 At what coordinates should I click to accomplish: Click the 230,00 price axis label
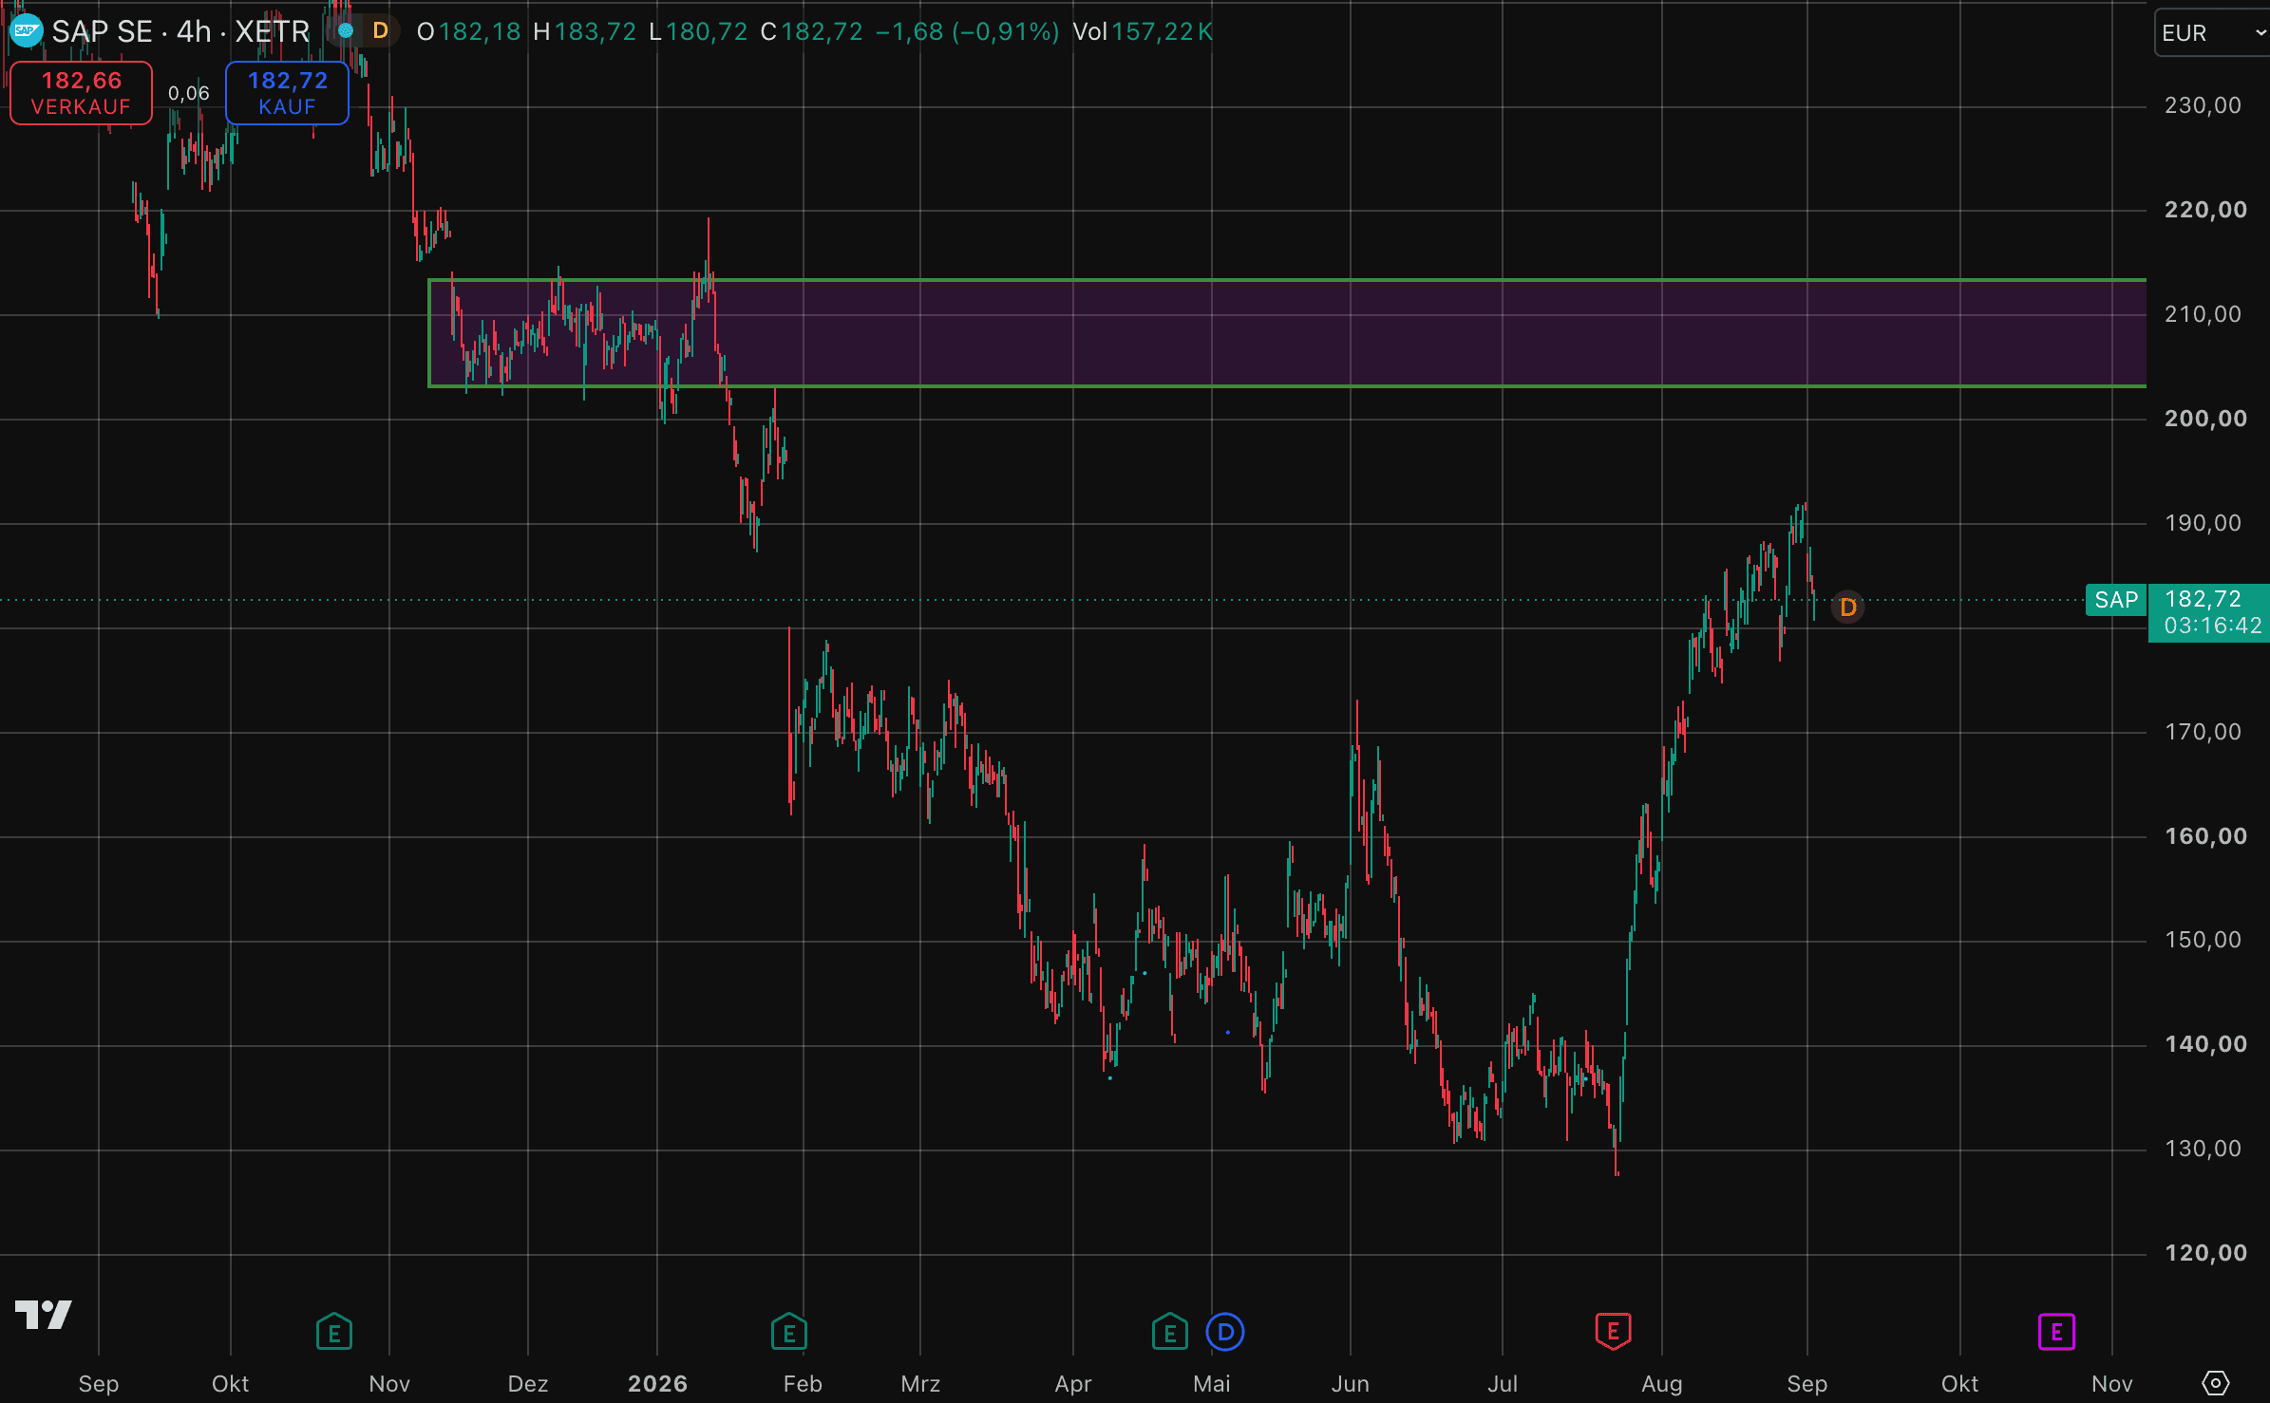click(2203, 105)
